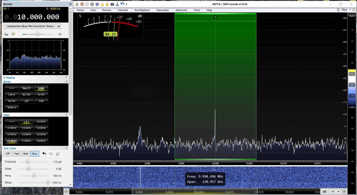Click the audio equalizer bars icon
This screenshot has width=357, height=195.
(6, 34)
